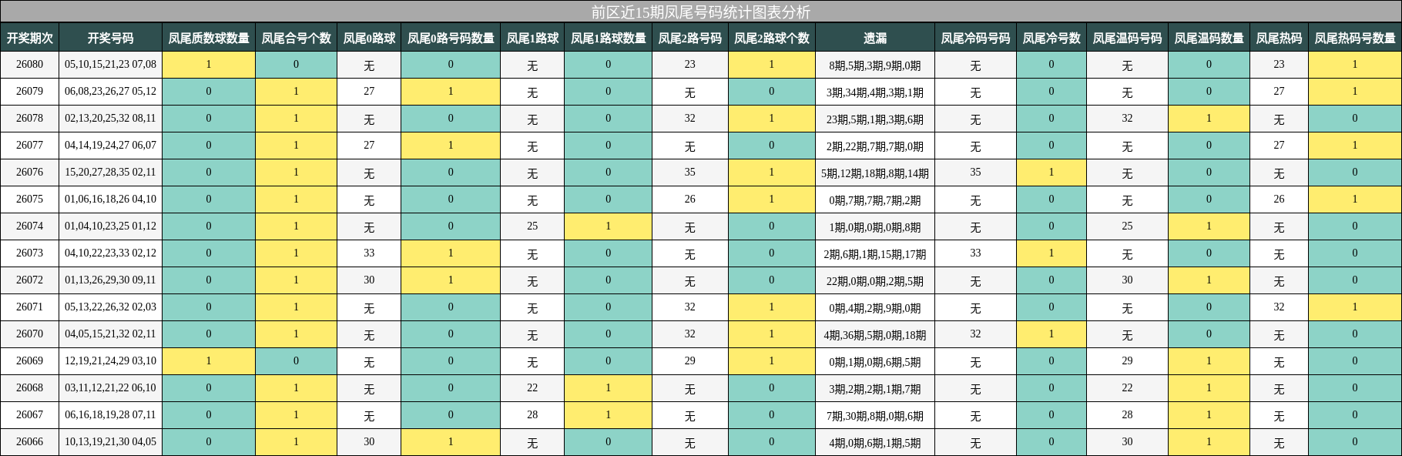Select issue number 26075

[x=29, y=199]
